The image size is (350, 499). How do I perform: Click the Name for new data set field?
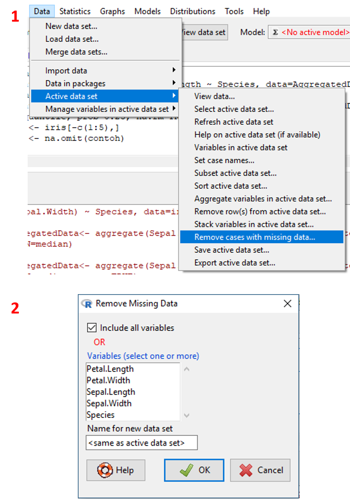(141, 443)
